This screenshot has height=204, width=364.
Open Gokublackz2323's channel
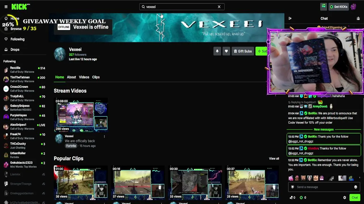(24, 165)
